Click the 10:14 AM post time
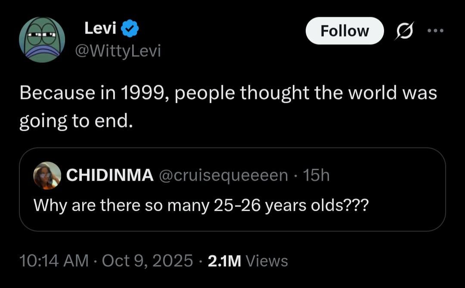 54,260
